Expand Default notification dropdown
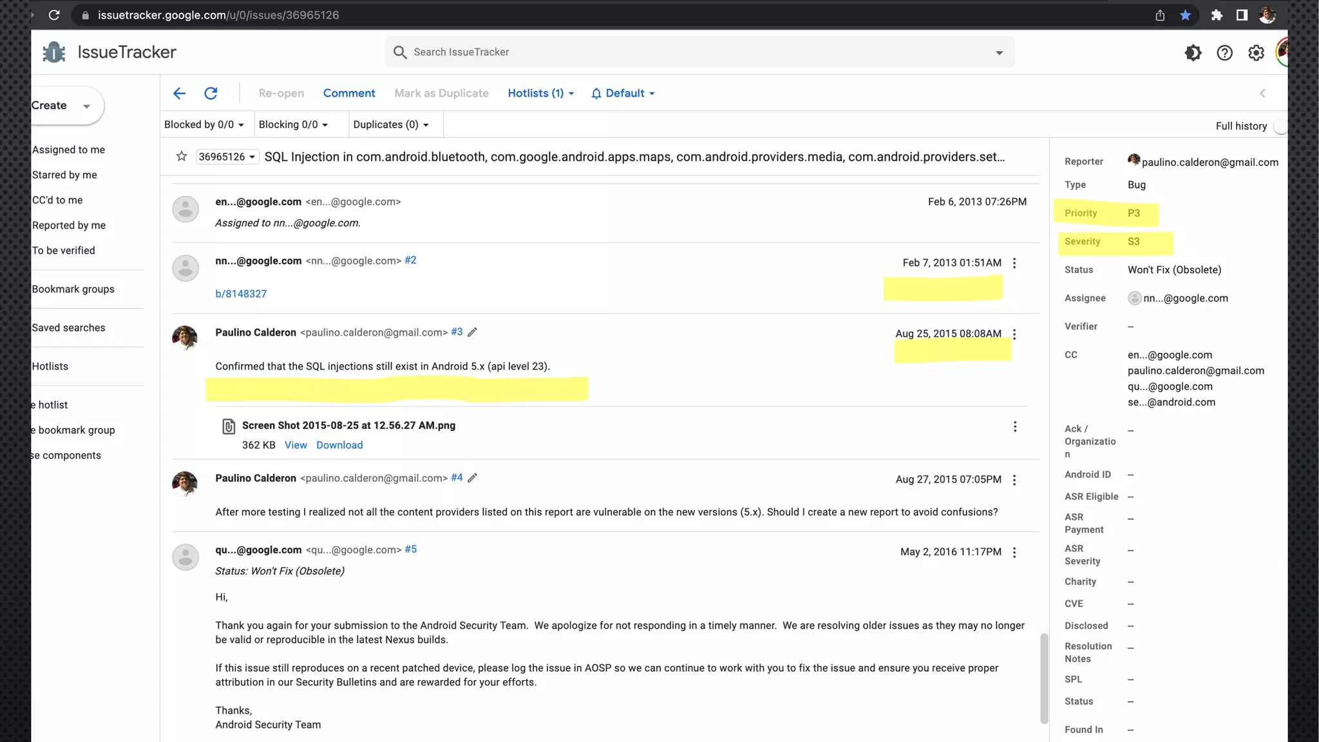Screen dimensions: 1319x742 [623, 93]
